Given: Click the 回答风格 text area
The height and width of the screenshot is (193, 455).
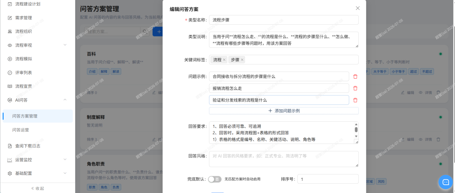Looking at the screenshot, I should pos(284,159).
